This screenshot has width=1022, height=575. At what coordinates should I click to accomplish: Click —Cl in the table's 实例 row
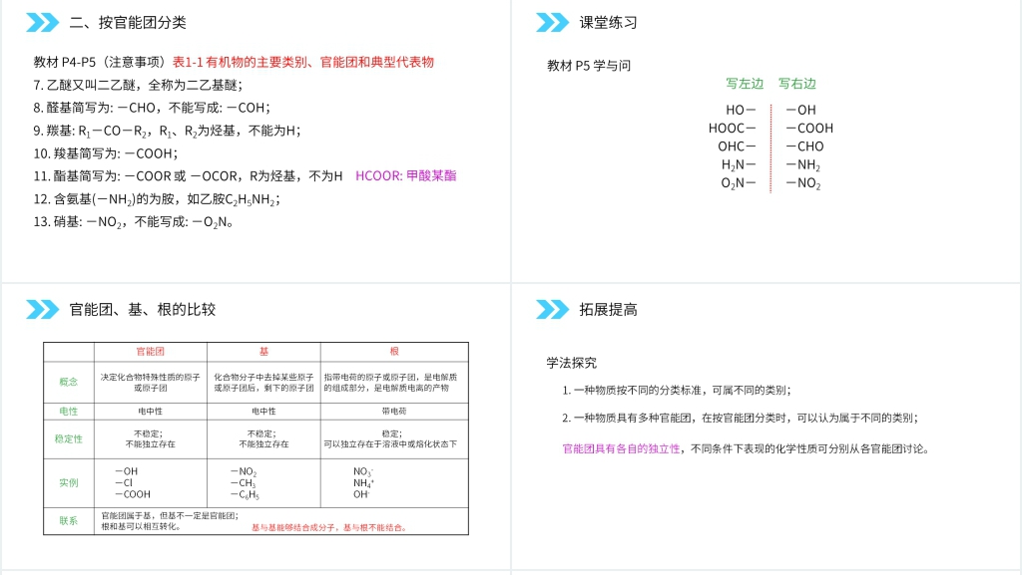point(124,482)
